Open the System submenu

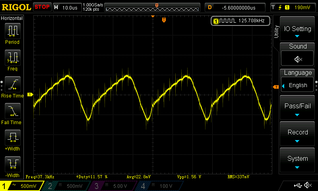[x=297, y=160]
